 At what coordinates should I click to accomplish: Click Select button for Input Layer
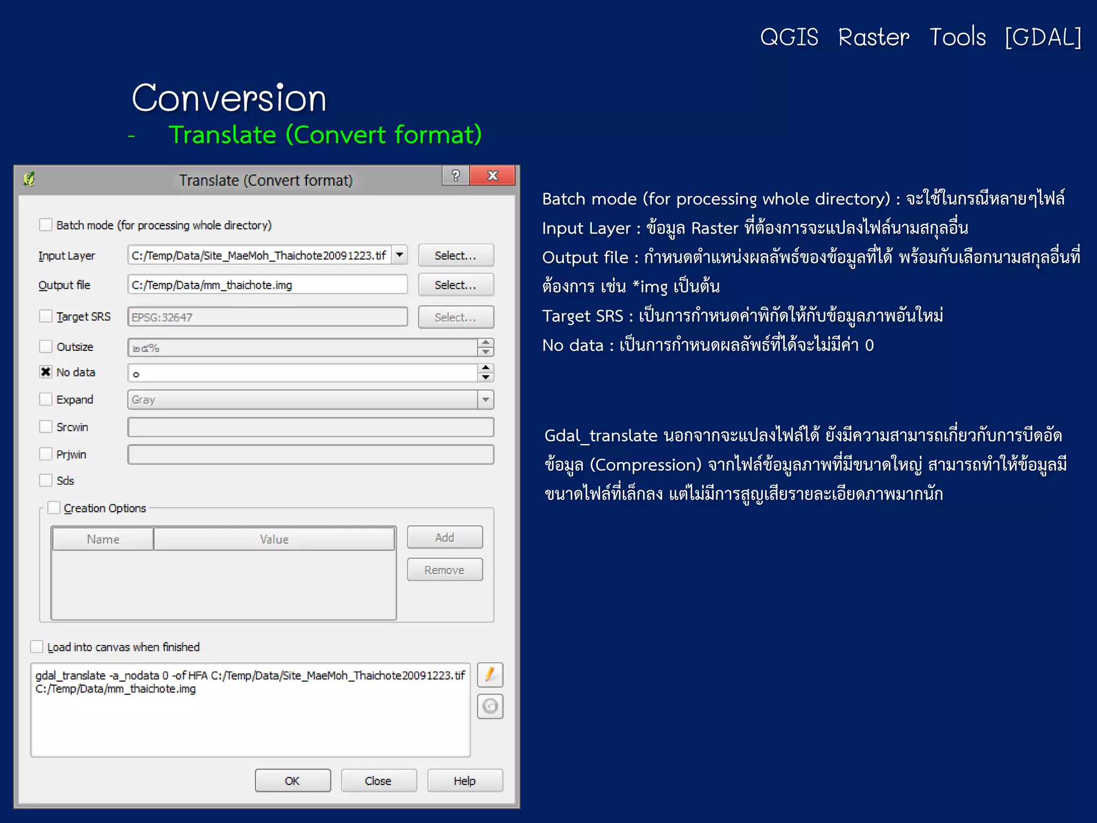456,256
